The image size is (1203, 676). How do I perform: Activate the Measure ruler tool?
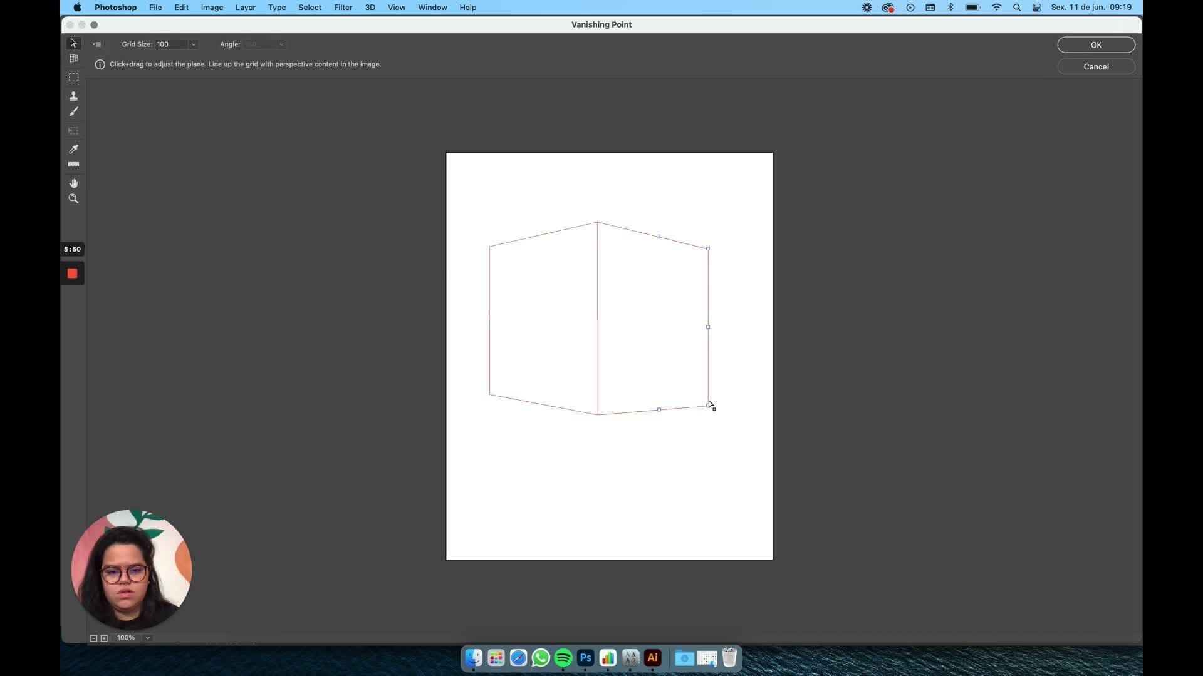[73, 165]
